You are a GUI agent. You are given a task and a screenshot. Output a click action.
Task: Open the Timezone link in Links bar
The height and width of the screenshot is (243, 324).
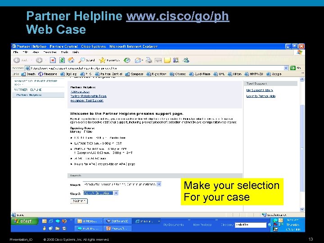tap(48, 74)
